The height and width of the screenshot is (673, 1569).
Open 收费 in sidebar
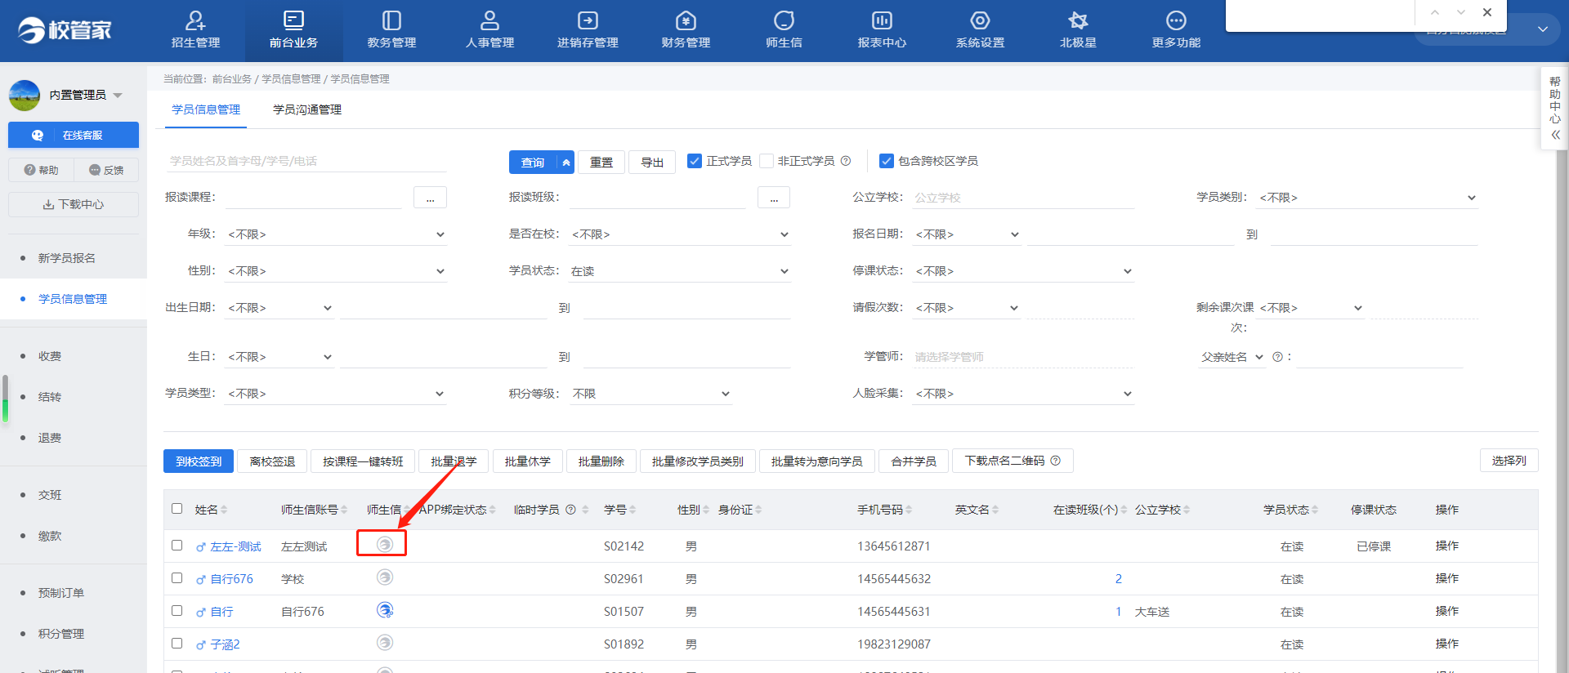point(50,356)
